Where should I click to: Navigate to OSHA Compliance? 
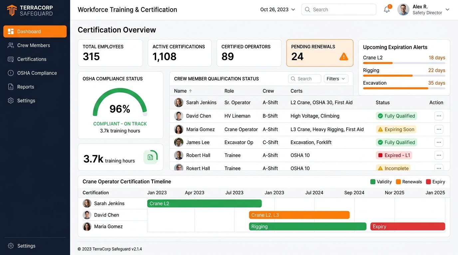point(35,73)
